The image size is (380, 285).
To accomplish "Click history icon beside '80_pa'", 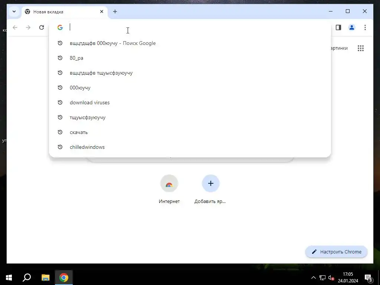I will click(60, 58).
